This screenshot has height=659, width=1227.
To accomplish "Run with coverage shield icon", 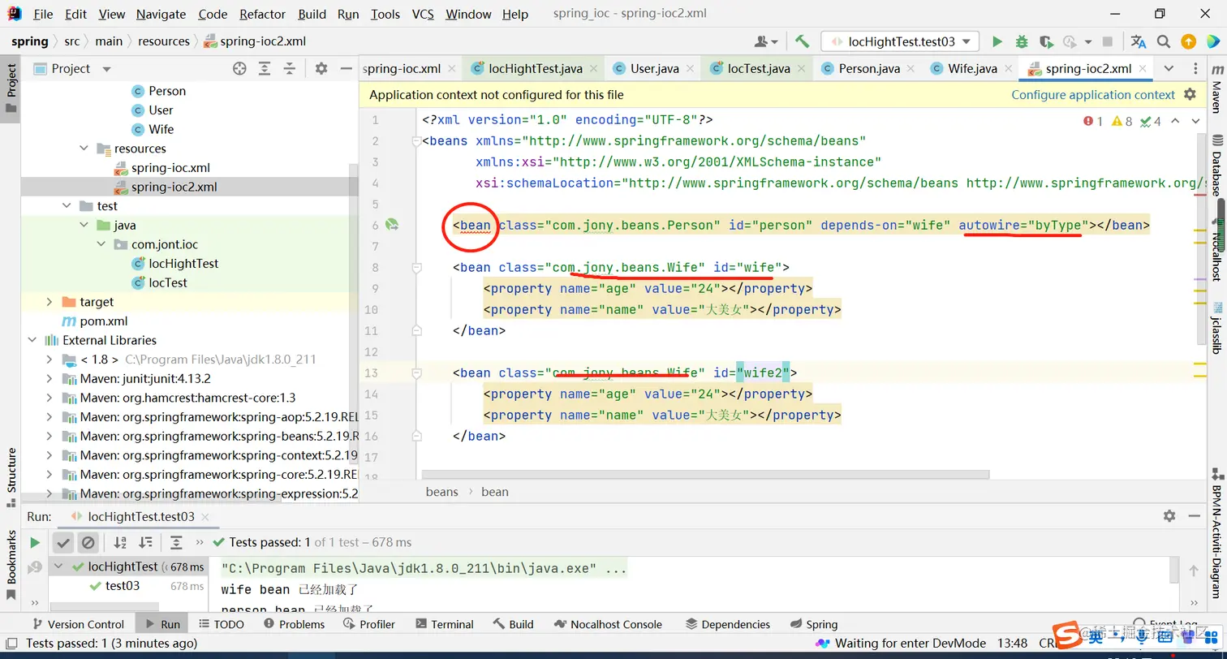I will coord(1046,41).
